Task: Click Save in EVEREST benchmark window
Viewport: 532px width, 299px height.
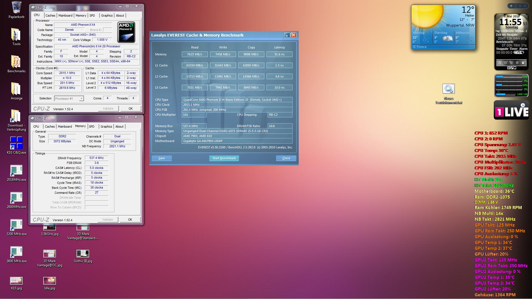Action: (162, 158)
